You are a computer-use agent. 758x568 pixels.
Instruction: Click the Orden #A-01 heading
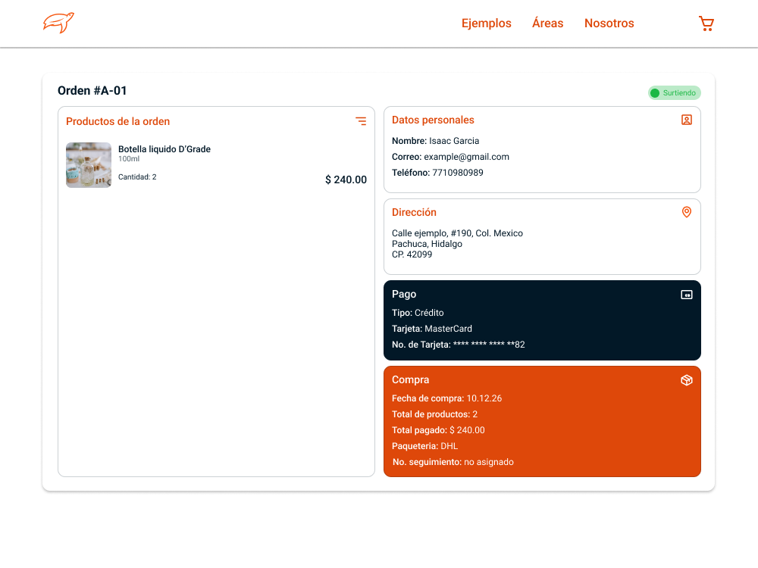92,91
